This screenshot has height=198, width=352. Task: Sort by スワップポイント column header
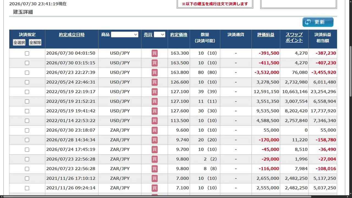coord(294,37)
